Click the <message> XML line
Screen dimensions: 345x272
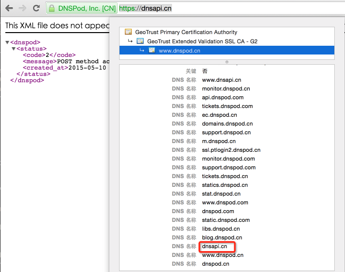tap(66, 61)
